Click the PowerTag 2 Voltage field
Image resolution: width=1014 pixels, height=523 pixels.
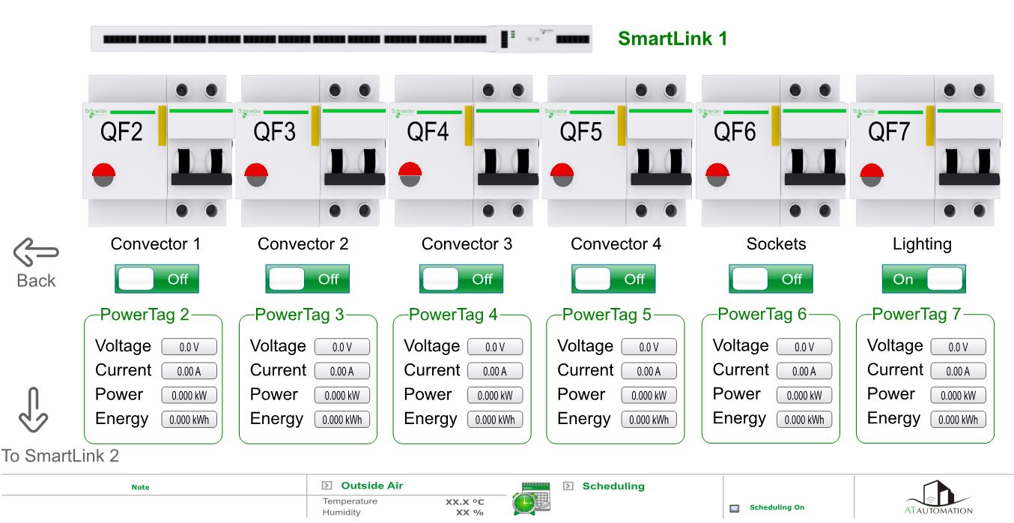(x=189, y=347)
